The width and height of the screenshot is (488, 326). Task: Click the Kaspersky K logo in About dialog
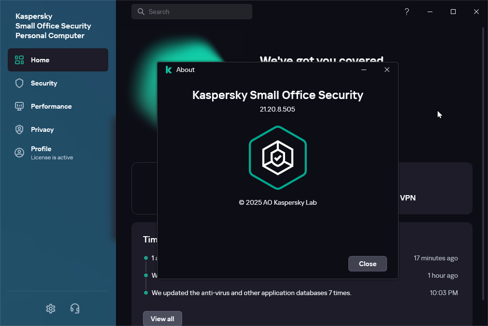click(x=169, y=70)
